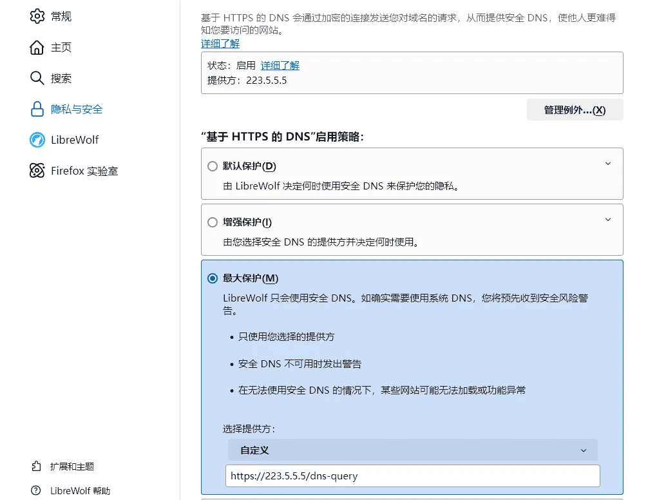This screenshot has height=500, width=648.
Task: Expand the 默认保护 option chevron
Action: tap(608, 164)
